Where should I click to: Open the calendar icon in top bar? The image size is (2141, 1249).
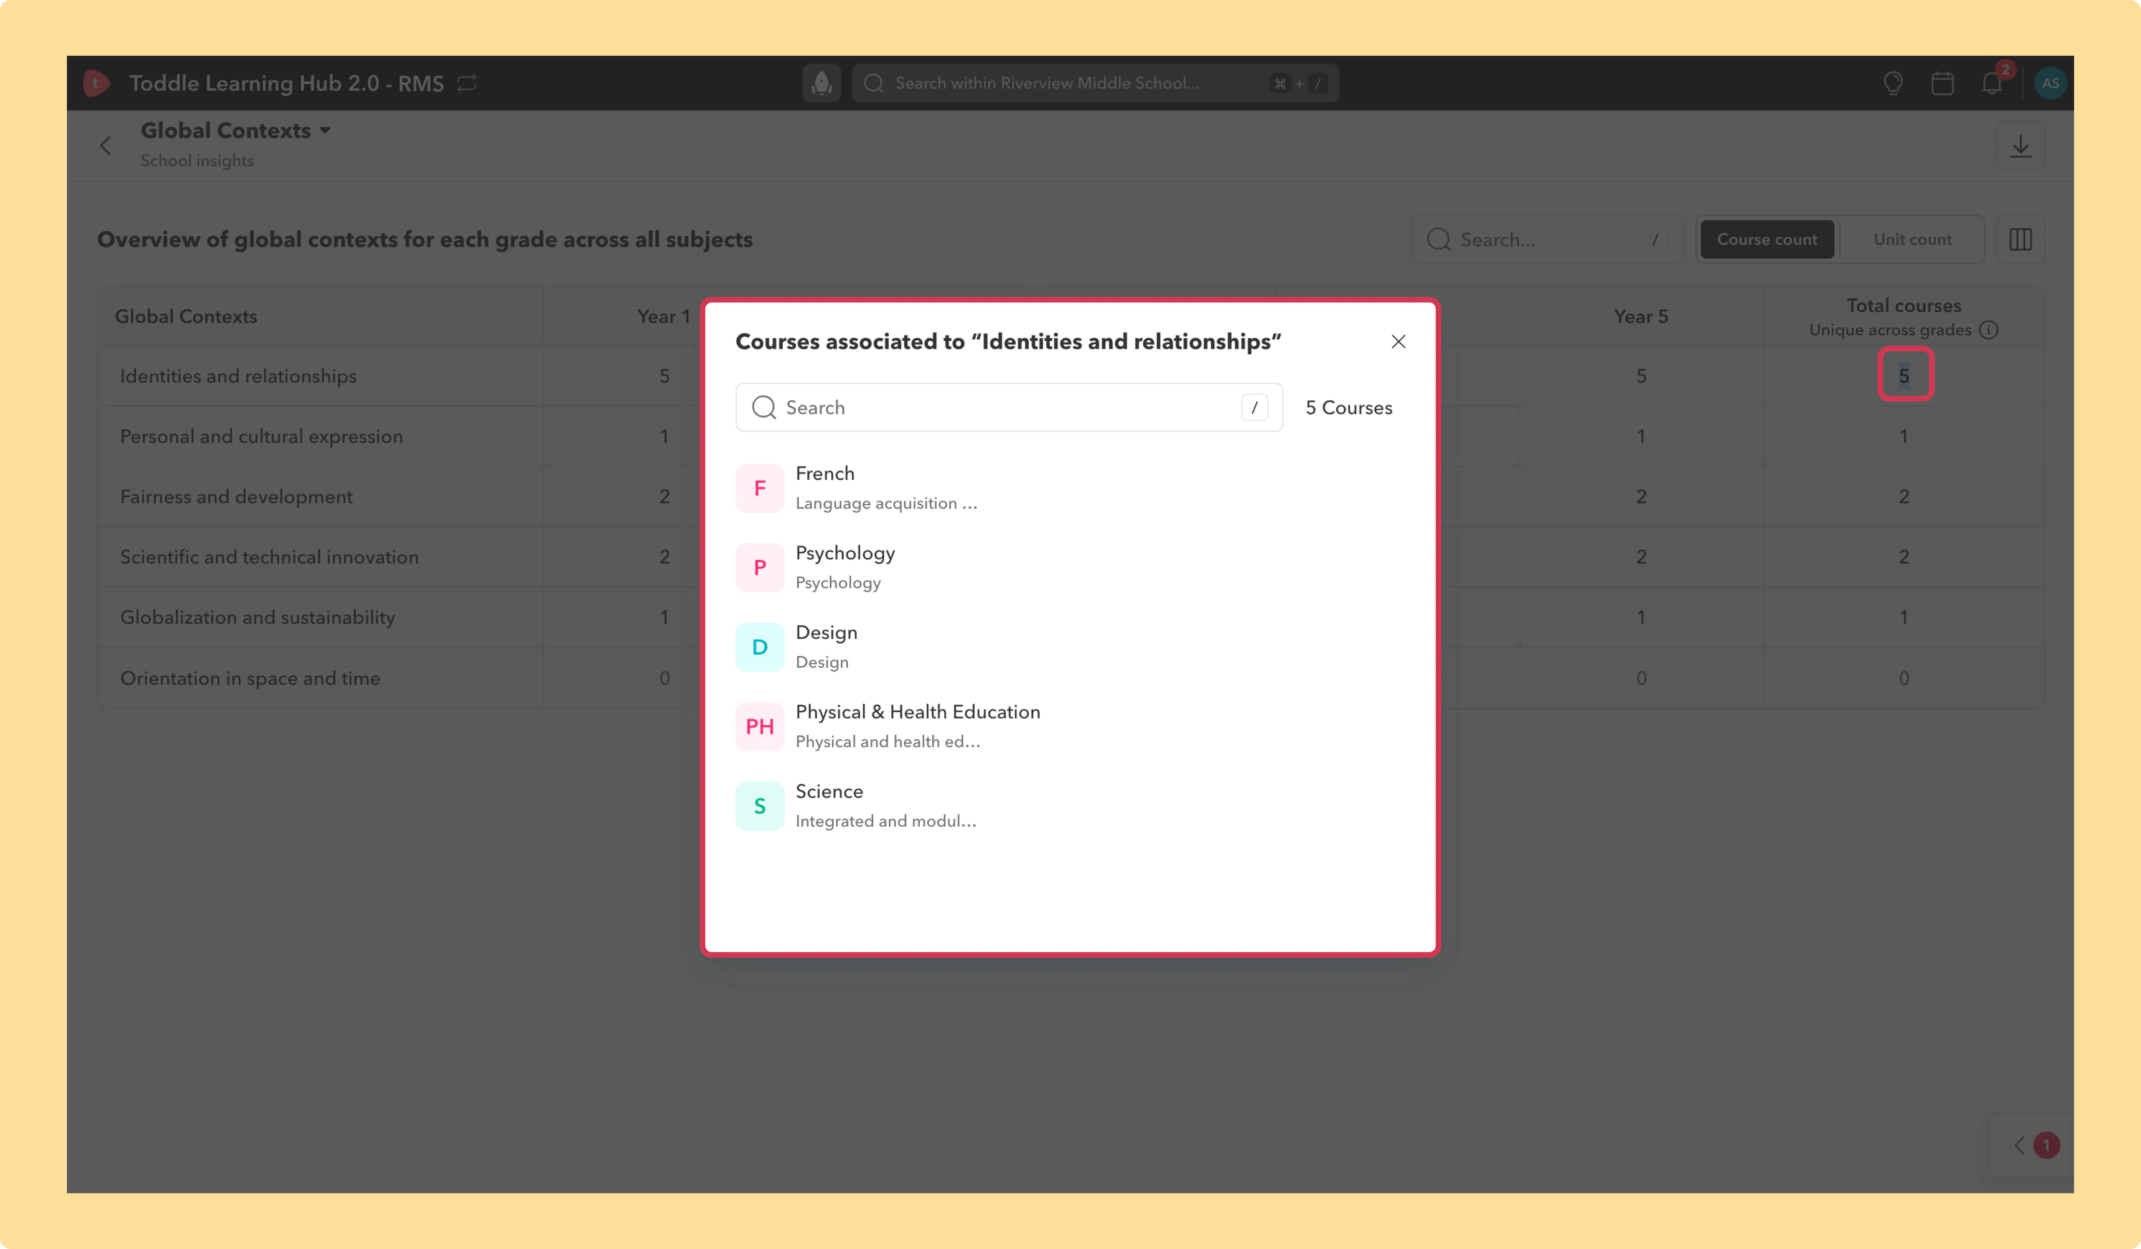pyautogui.click(x=1942, y=83)
